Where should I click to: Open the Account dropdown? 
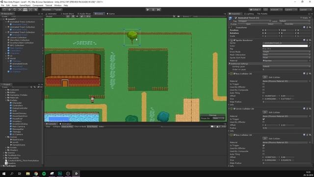tap(276, 10)
